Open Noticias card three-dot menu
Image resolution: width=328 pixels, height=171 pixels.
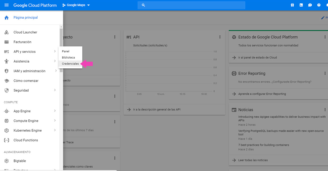325,110
